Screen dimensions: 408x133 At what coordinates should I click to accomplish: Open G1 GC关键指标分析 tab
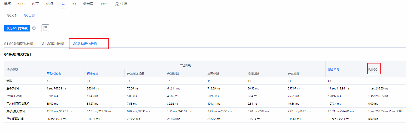tap(19, 44)
